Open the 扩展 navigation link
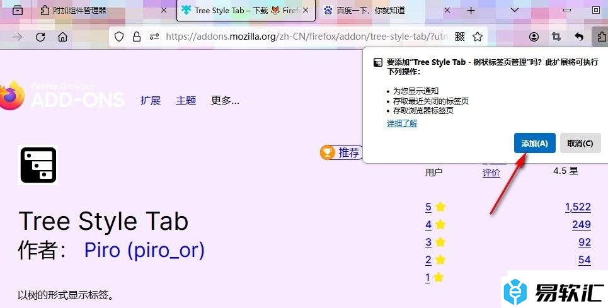Image resolution: width=608 pixels, height=308 pixels. click(x=151, y=100)
